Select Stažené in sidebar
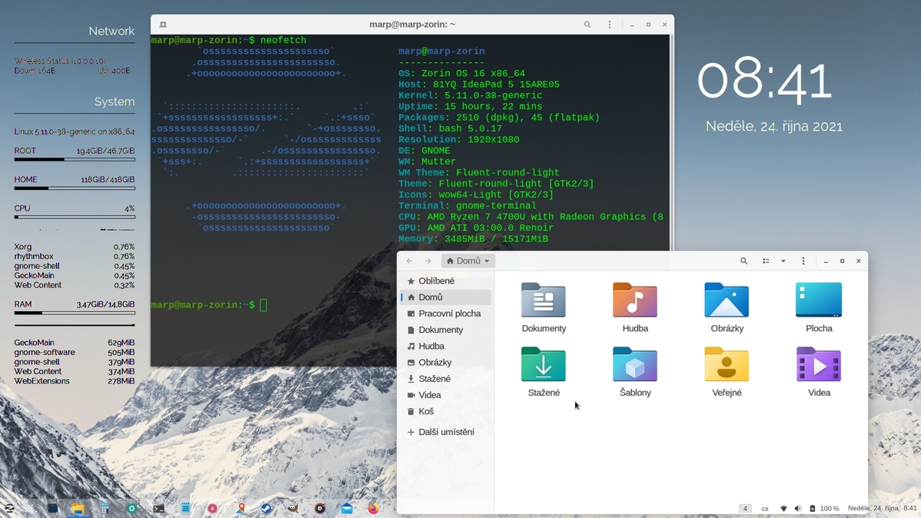Screen dimensions: 921x518 pyautogui.click(x=446, y=379)
